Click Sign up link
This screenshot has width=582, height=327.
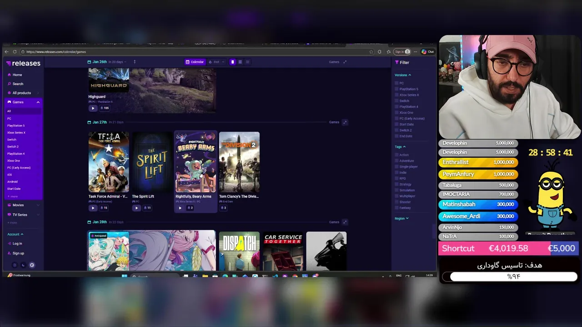pyautogui.click(x=16, y=253)
